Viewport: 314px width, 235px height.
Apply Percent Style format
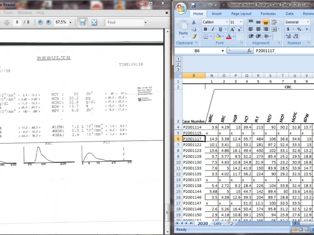[x=299, y=29]
